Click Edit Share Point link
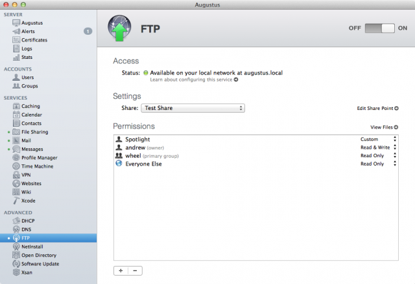 tap(377, 108)
